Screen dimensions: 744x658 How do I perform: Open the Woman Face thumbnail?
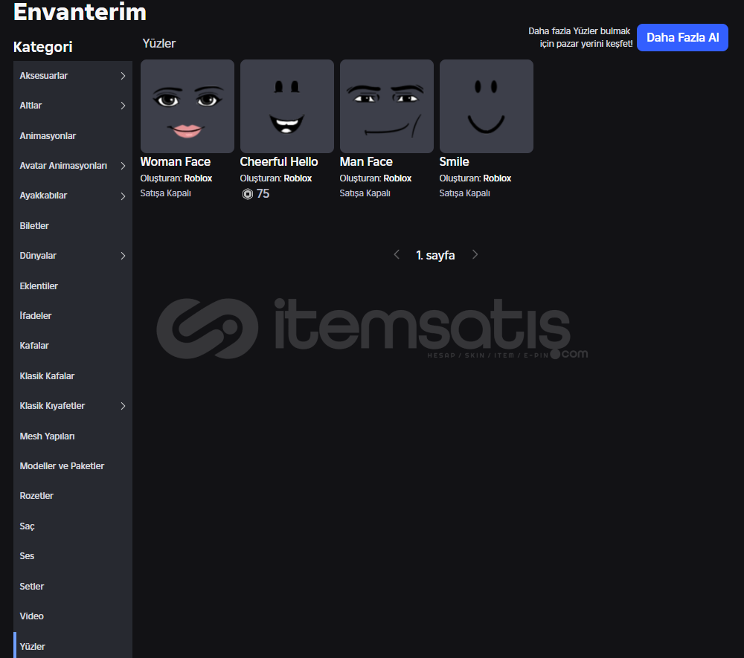187,106
